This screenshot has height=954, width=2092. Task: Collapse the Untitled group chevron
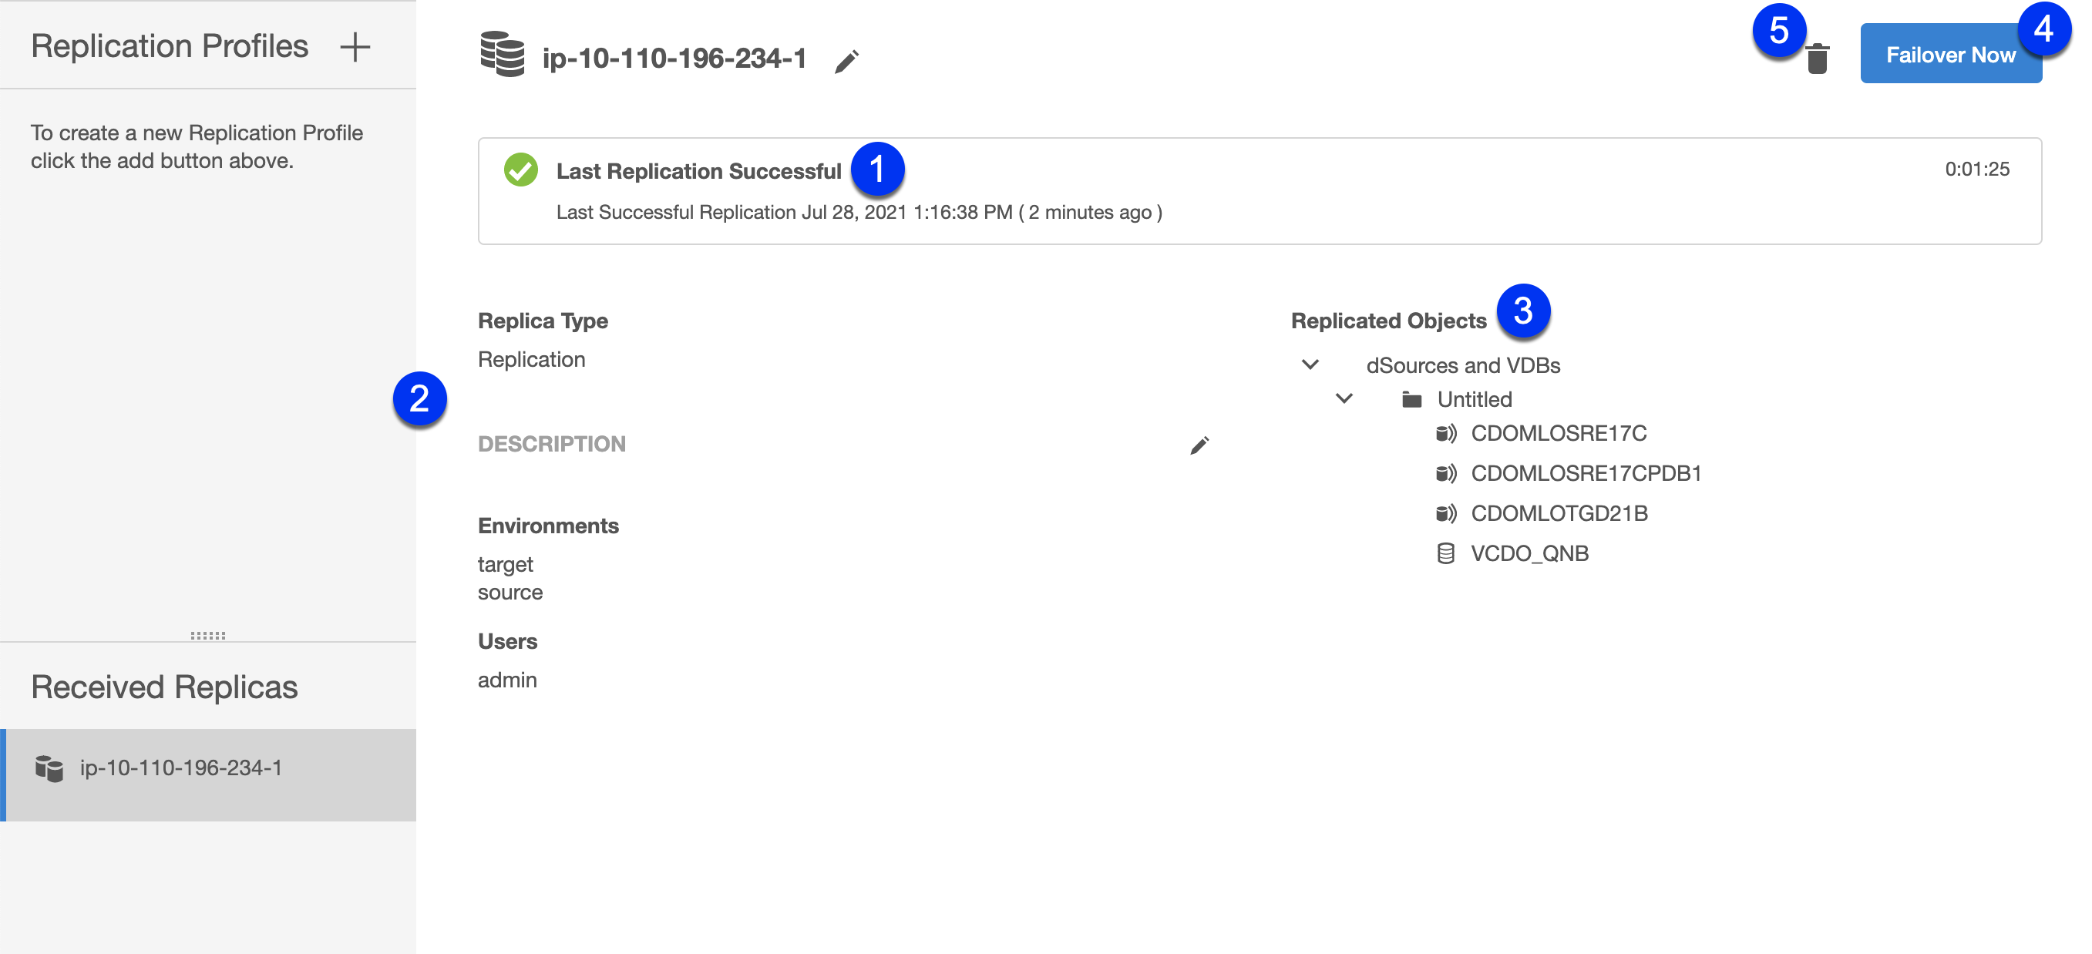tap(1344, 398)
